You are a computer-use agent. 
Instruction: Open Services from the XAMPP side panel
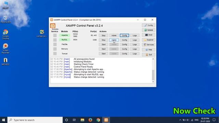(149, 45)
